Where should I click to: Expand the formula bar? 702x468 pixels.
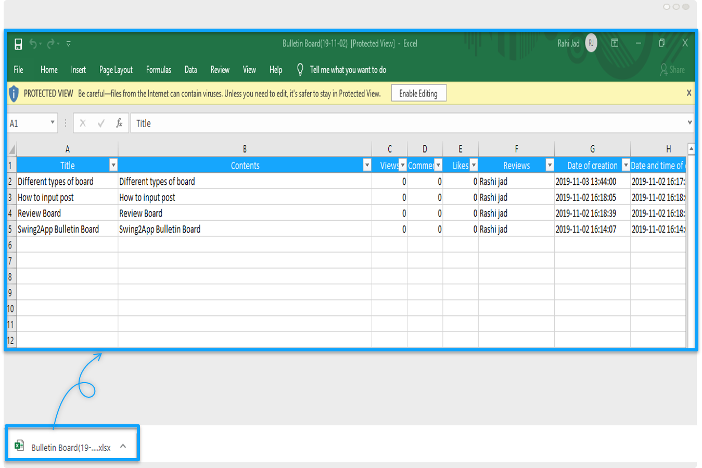click(x=690, y=123)
